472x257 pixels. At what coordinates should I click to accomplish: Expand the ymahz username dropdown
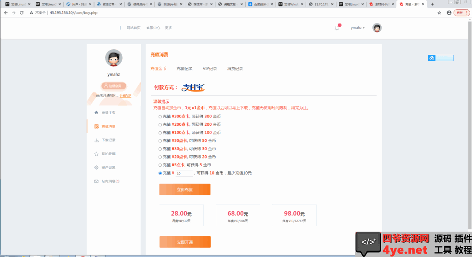(358, 28)
